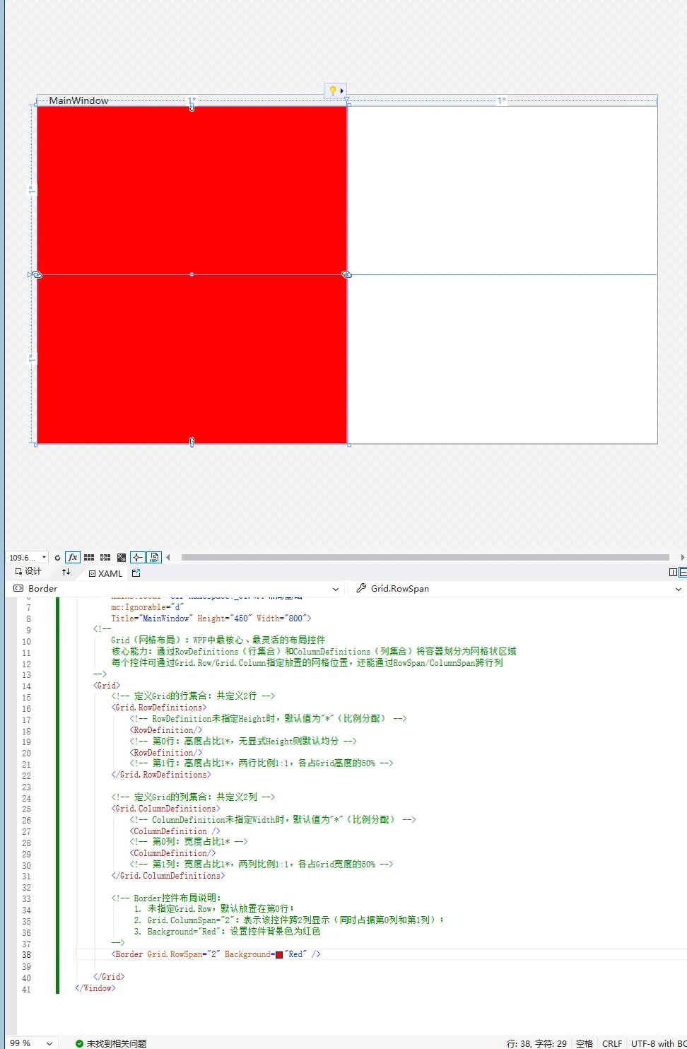Click the </Grid> closing tag line
Viewport: 687px width, 1049px height.
pyautogui.click(x=109, y=977)
